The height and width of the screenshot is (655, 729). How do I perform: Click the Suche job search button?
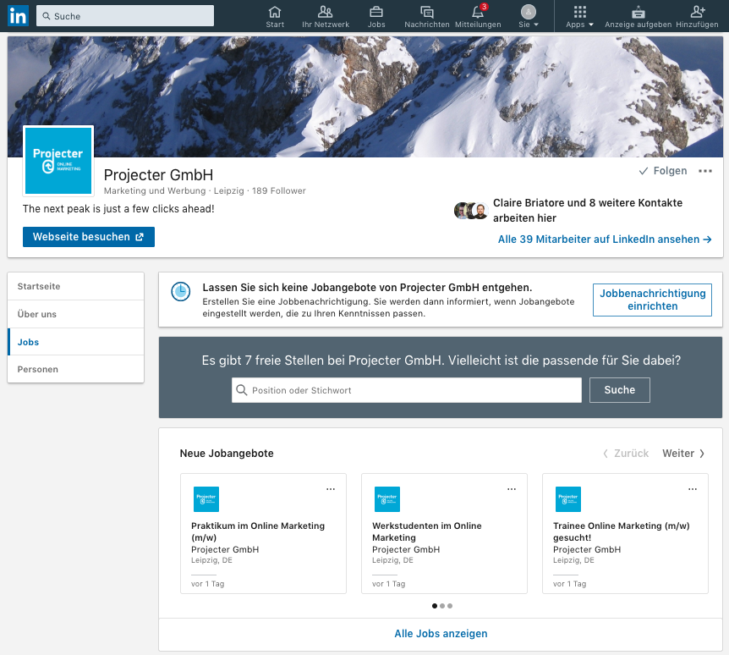click(x=619, y=390)
